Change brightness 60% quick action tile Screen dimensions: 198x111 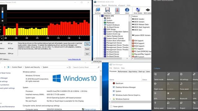point(160,96)
